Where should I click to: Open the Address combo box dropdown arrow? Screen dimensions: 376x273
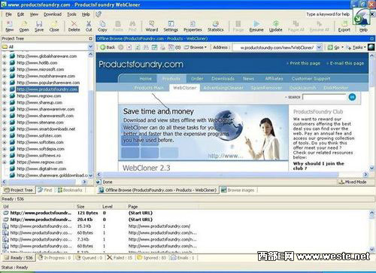point(319,47)
